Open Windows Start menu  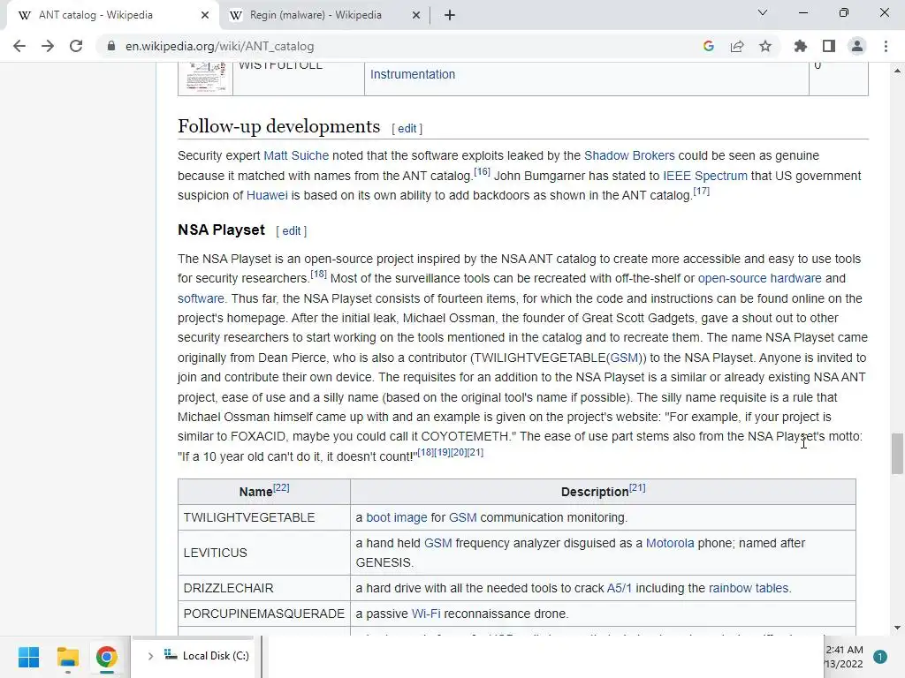point(28,657)
